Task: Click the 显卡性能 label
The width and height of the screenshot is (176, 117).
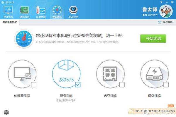Action: (x=66, y=96)
